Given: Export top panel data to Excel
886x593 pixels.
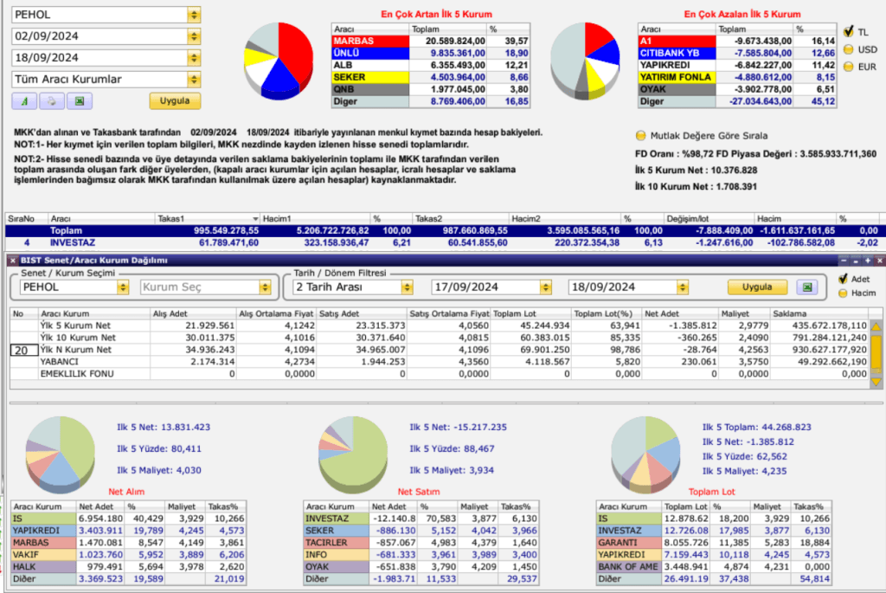Looking at the screenshot, I should click(x=79, y=101).
